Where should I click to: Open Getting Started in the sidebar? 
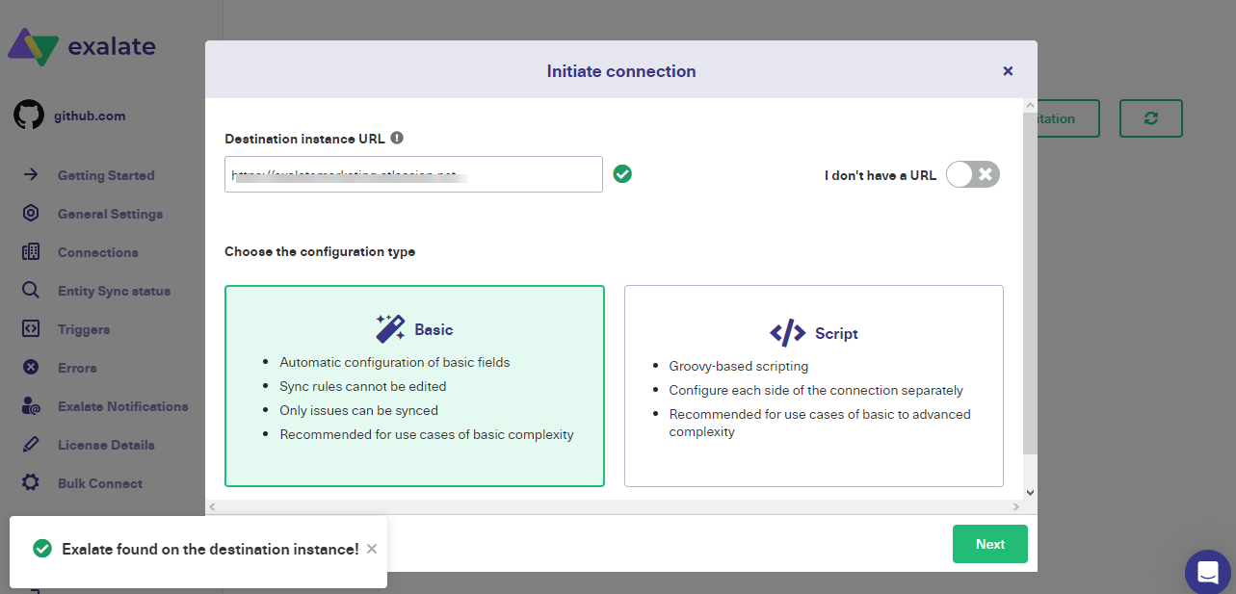click(106, 175)
